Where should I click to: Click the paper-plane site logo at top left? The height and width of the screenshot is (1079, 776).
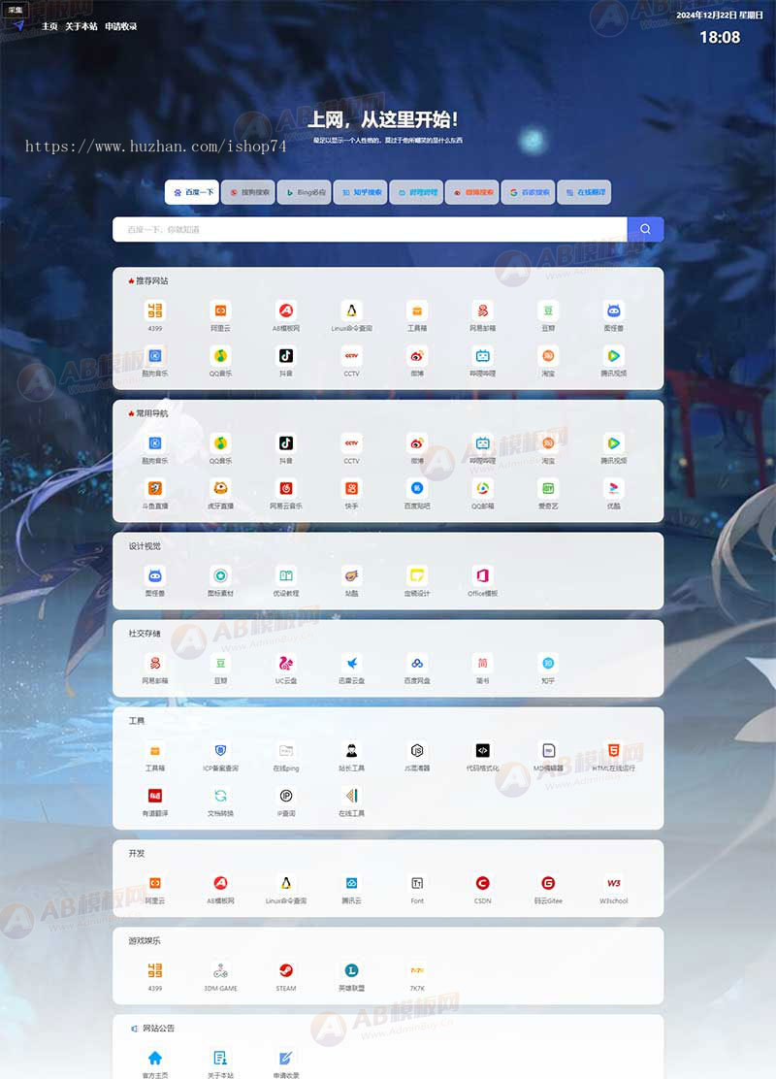click(x=19, y=25)
